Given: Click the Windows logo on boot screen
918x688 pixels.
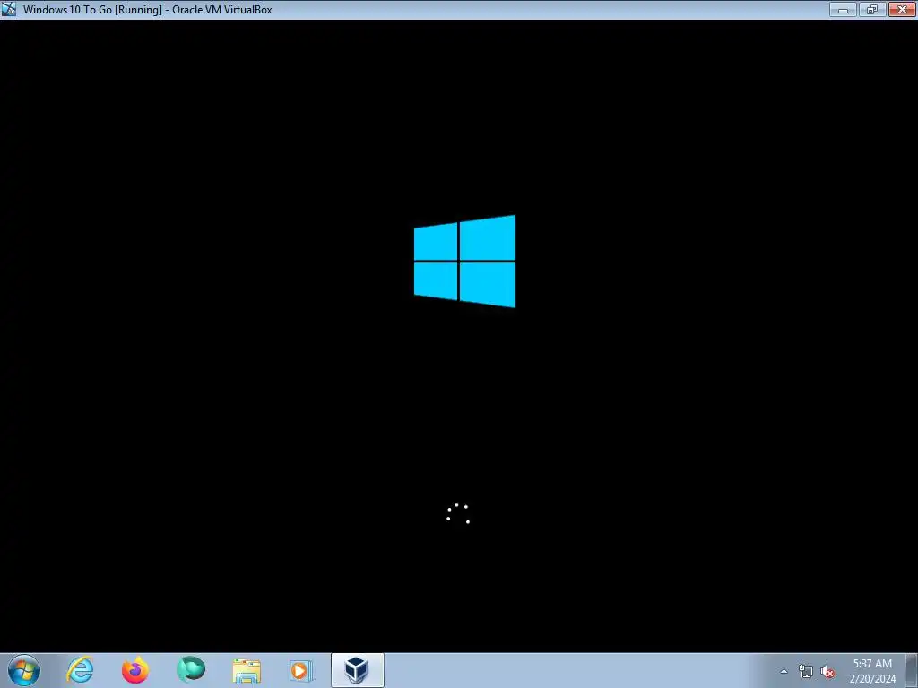Looking at the screenshot, I should (x=465, y=261).
